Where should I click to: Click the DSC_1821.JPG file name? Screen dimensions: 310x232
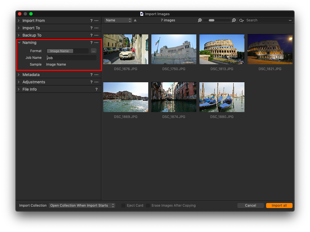click(270, 69)
